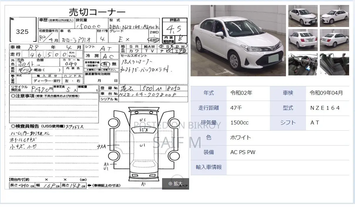This screenshot has width=355, height=216.
Task: Click the シフト label cell in the spec table
Action: pos(288,123)
